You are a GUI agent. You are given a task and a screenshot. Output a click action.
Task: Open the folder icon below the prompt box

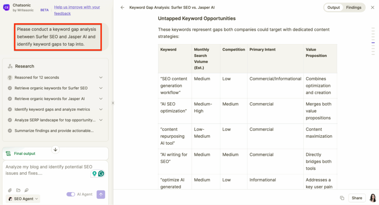tap(18, 190)
